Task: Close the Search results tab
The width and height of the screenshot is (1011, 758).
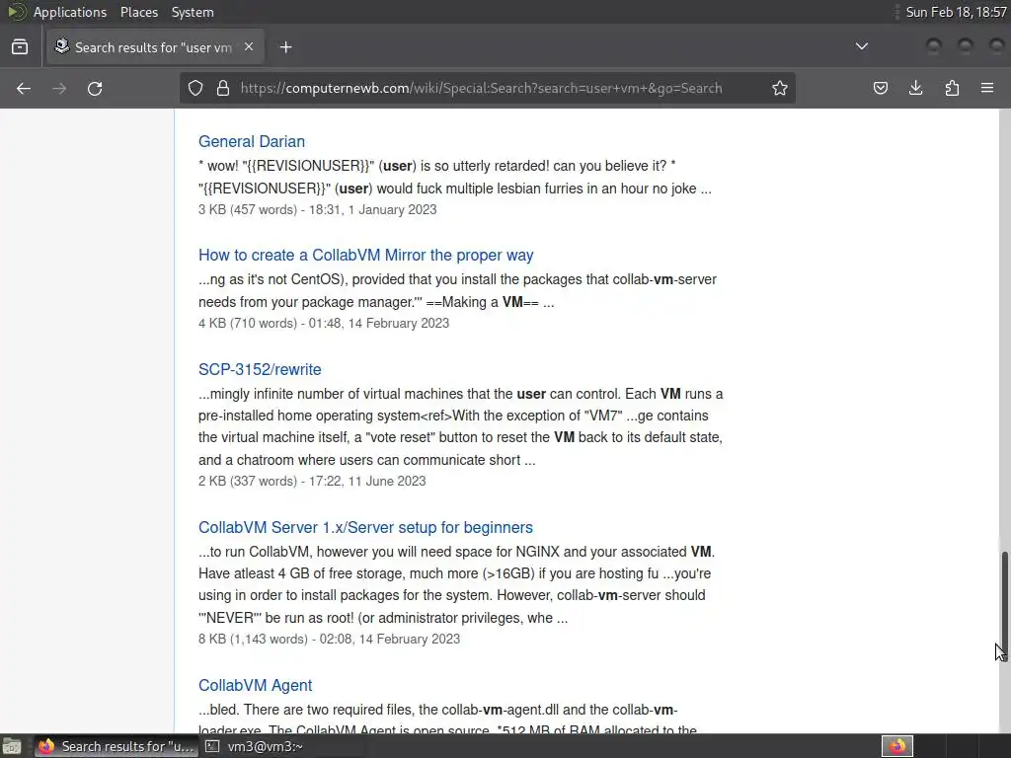Action: (249, 47)
